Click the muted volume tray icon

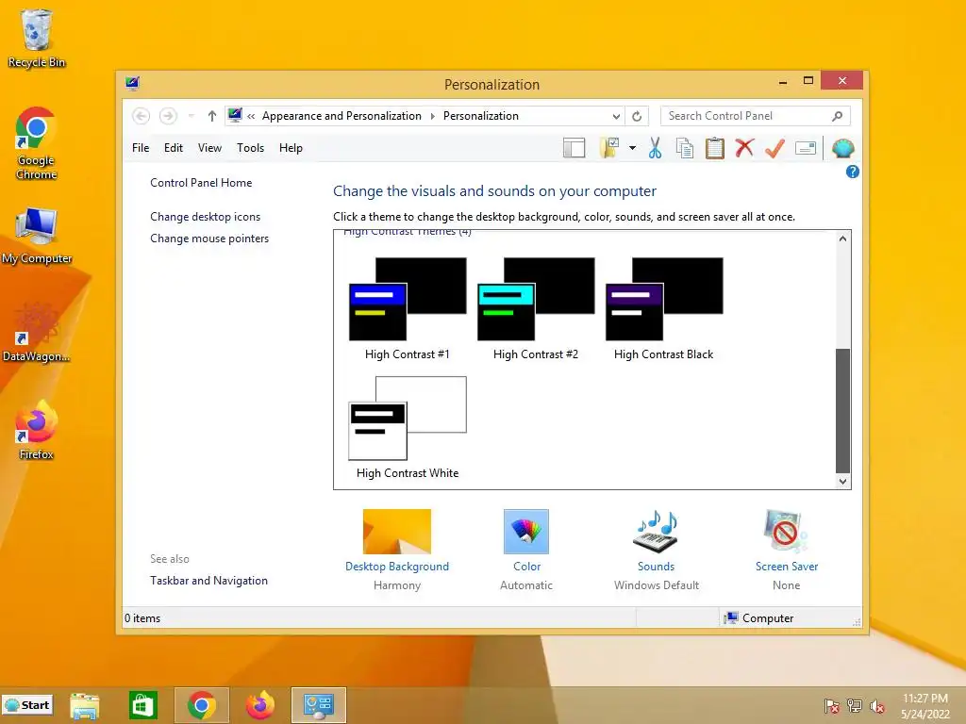pos(876,706)
